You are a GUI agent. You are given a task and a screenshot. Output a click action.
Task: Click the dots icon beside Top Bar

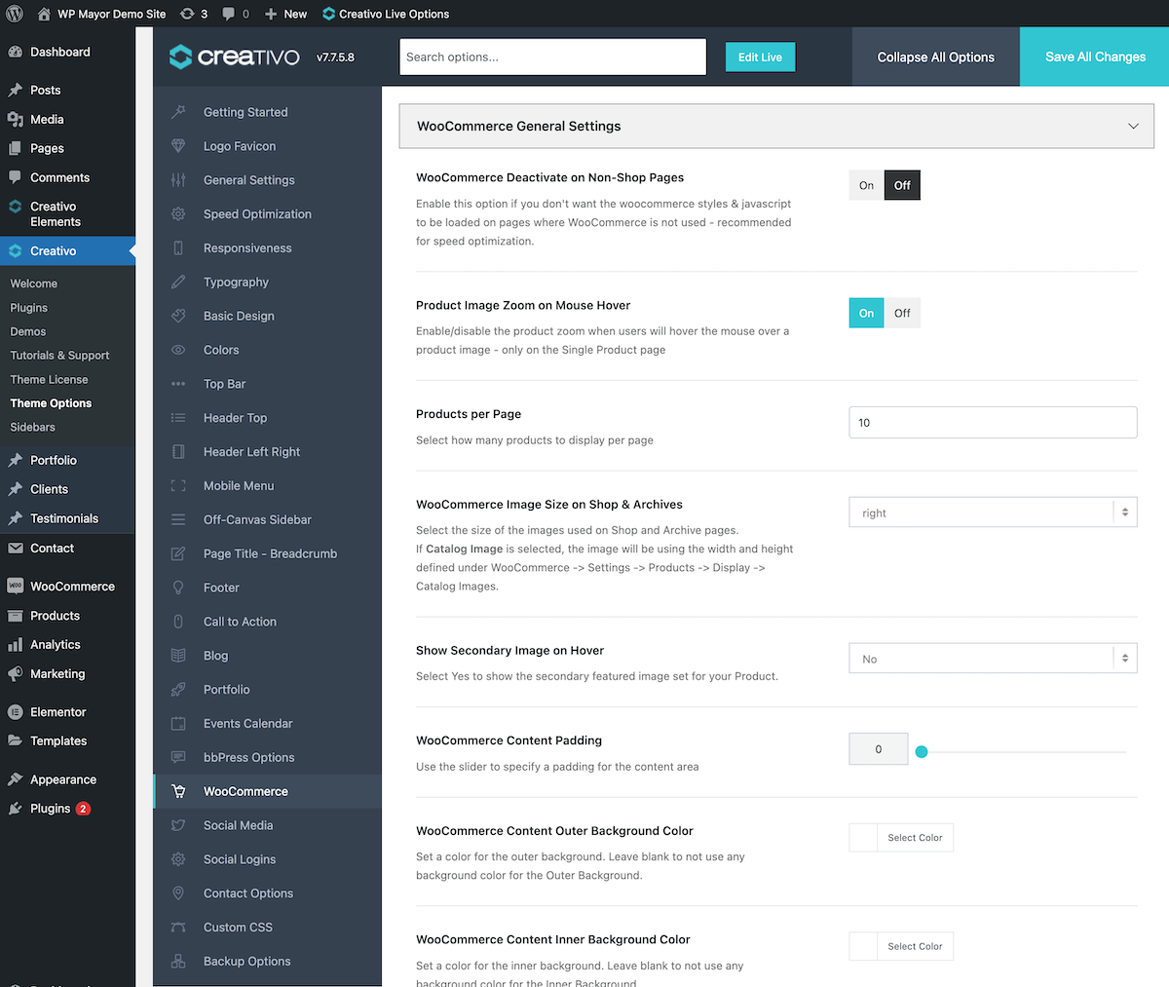click(178, 384)
